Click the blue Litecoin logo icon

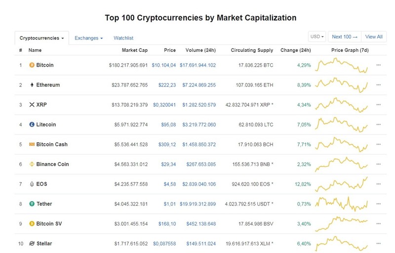pos(32,125)
